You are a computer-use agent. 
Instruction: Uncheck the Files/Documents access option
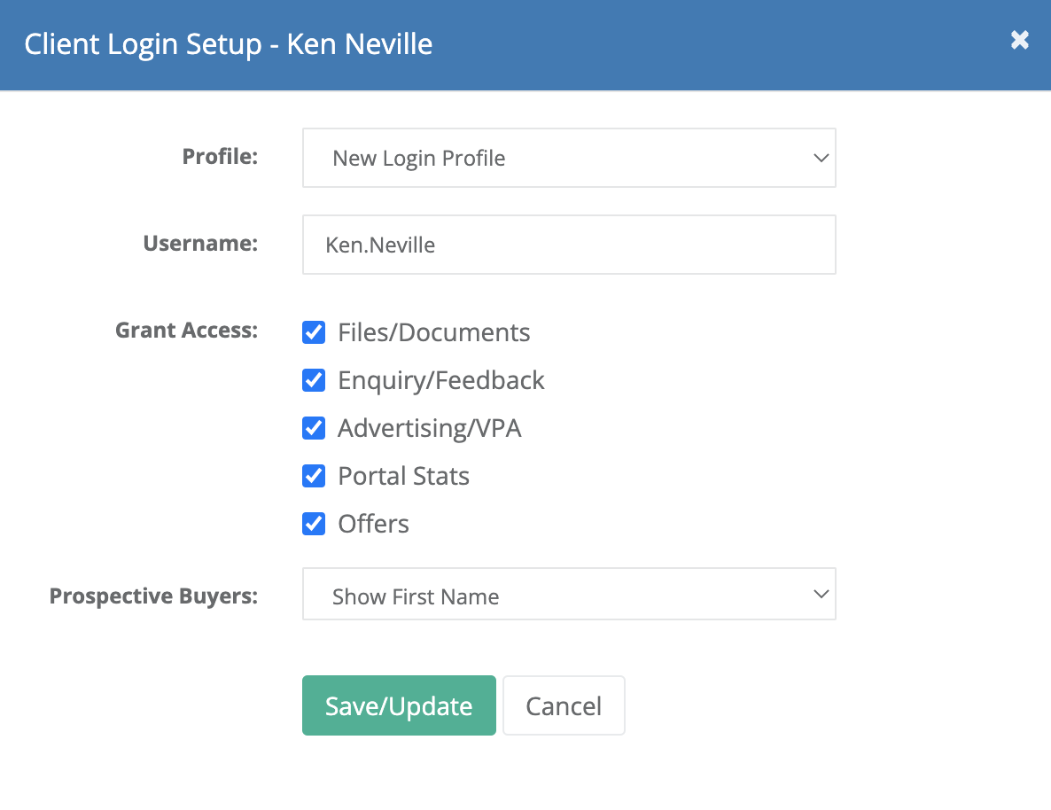[x=314, y=332]
